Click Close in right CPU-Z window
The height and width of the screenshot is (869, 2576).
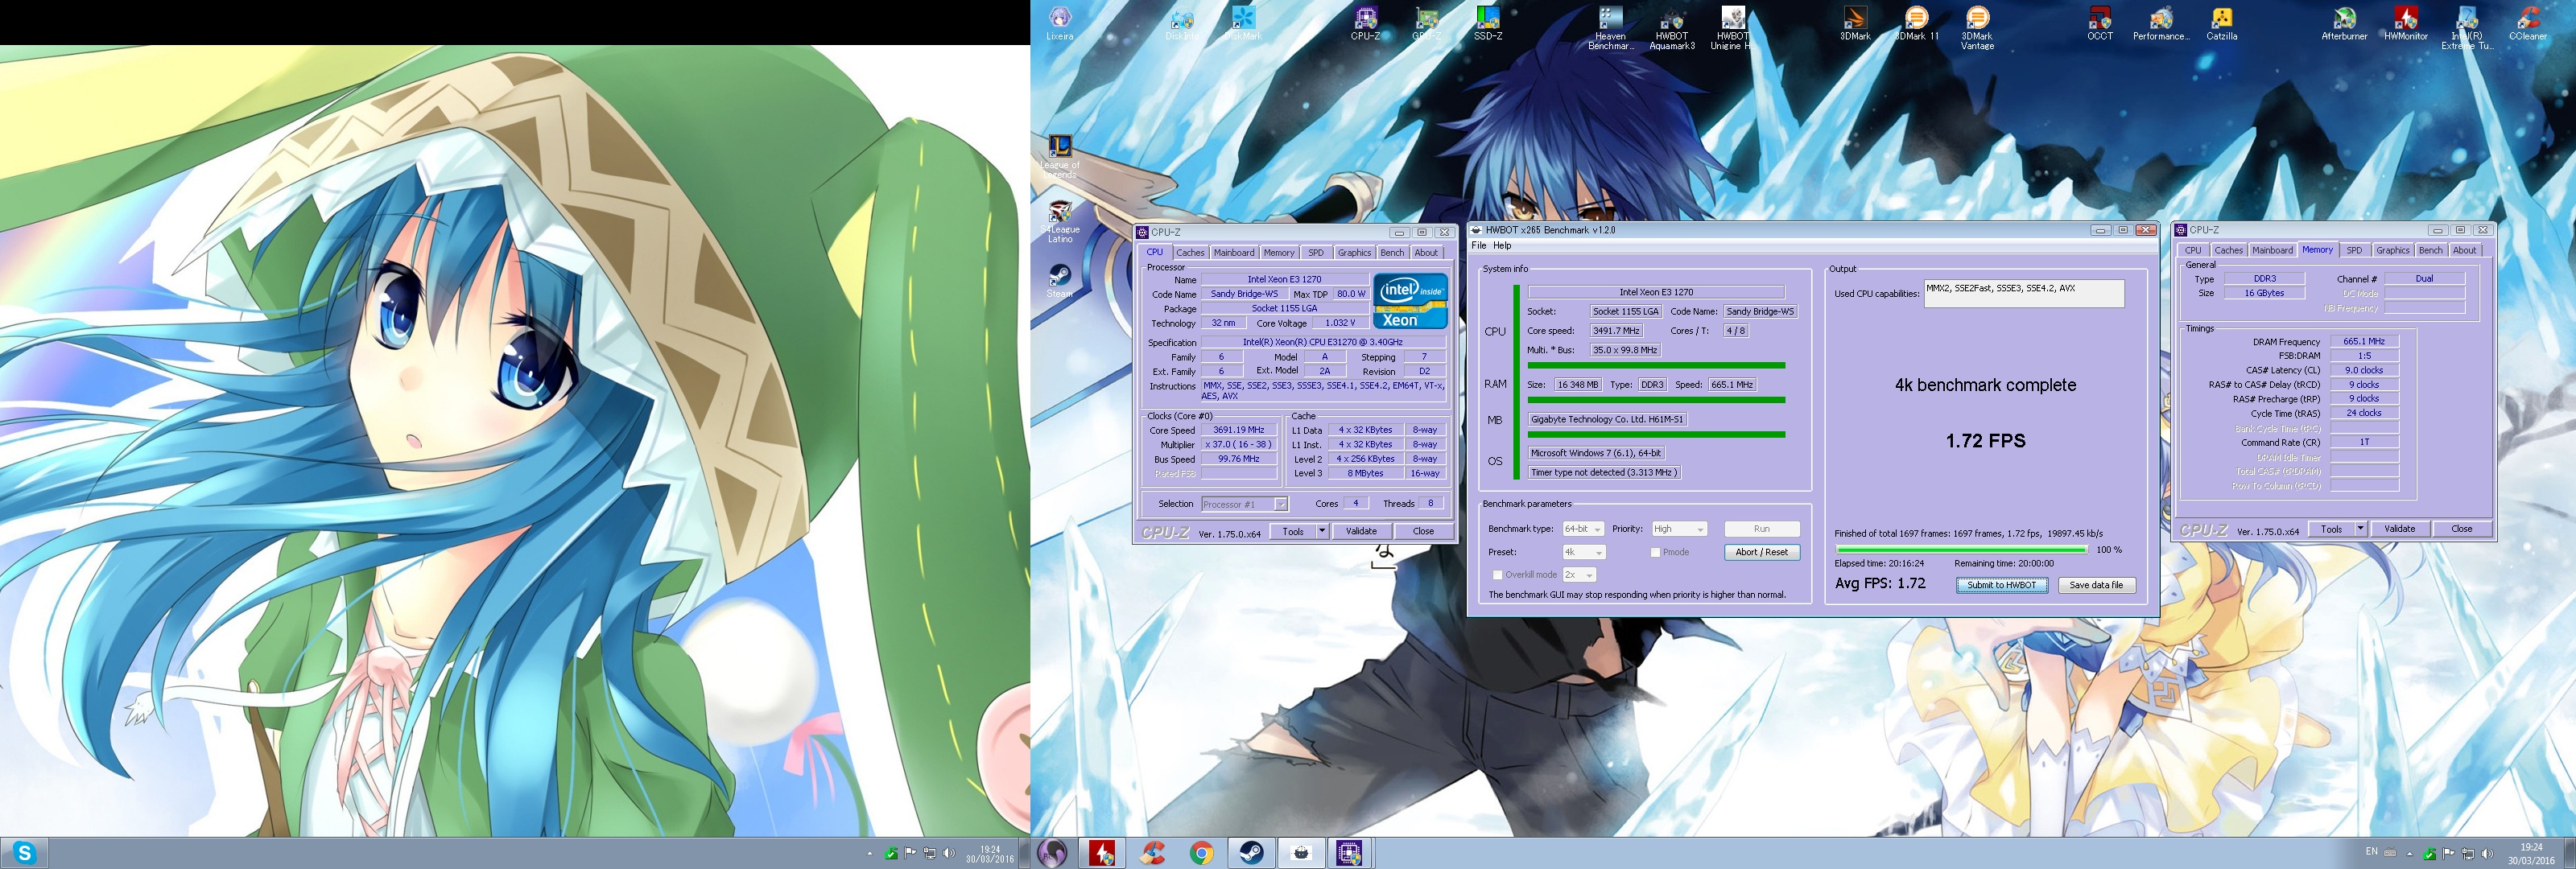click(2462, 529)
